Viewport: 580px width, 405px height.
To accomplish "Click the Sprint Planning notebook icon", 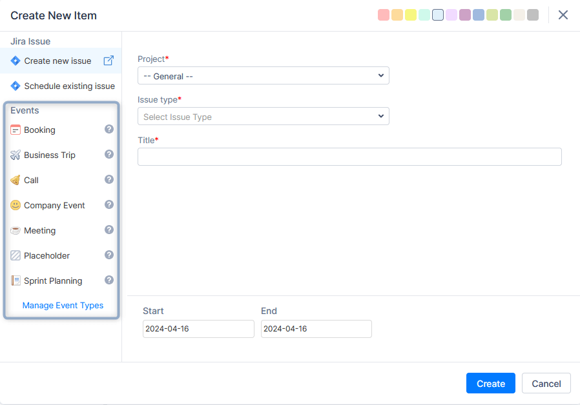I will pos(16,281).
